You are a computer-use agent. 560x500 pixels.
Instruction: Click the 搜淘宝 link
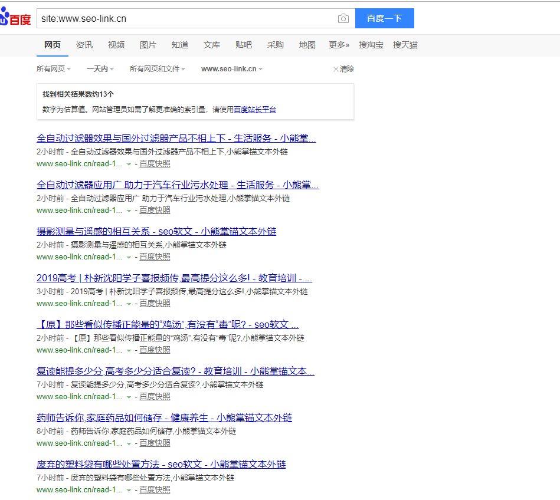(371, 45)
